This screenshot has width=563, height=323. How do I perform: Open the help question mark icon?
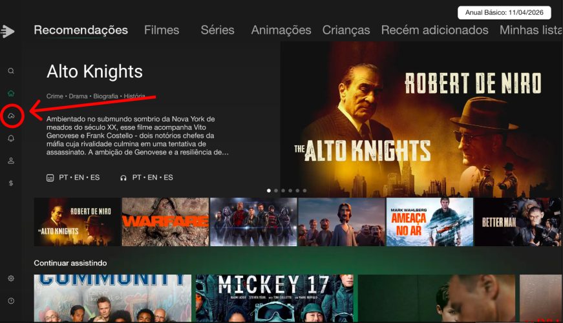11,301
